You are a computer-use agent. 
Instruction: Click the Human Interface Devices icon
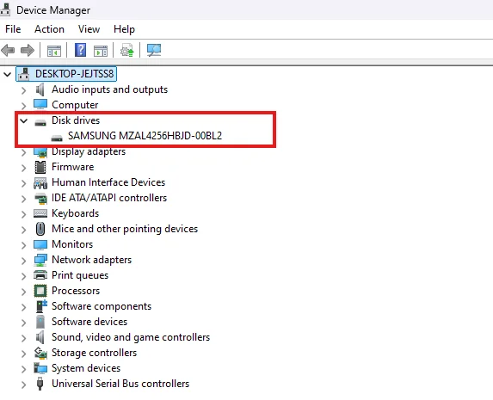(40, 182)
